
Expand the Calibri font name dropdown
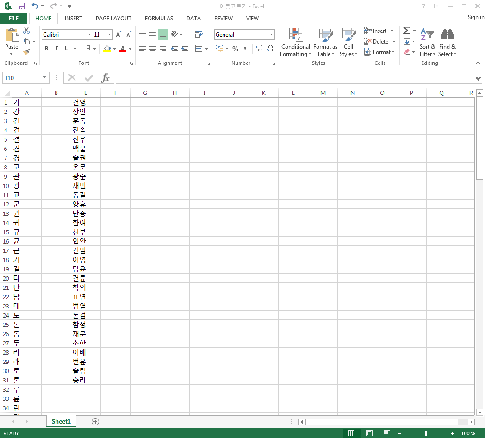pos(89,35)
